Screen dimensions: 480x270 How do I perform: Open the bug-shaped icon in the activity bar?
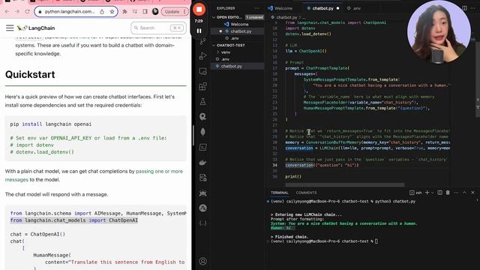coord(202,193)
